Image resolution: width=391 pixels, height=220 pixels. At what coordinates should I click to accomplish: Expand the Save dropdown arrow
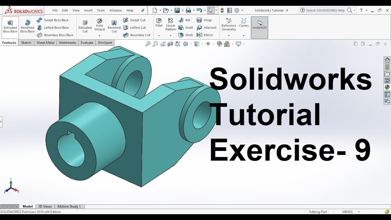183,10
